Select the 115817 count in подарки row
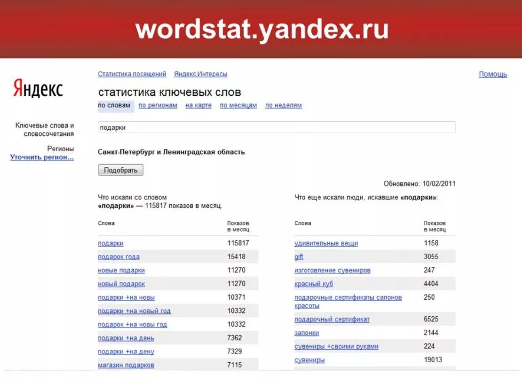The height and width of the screenshot is (381, 522). 238,243
